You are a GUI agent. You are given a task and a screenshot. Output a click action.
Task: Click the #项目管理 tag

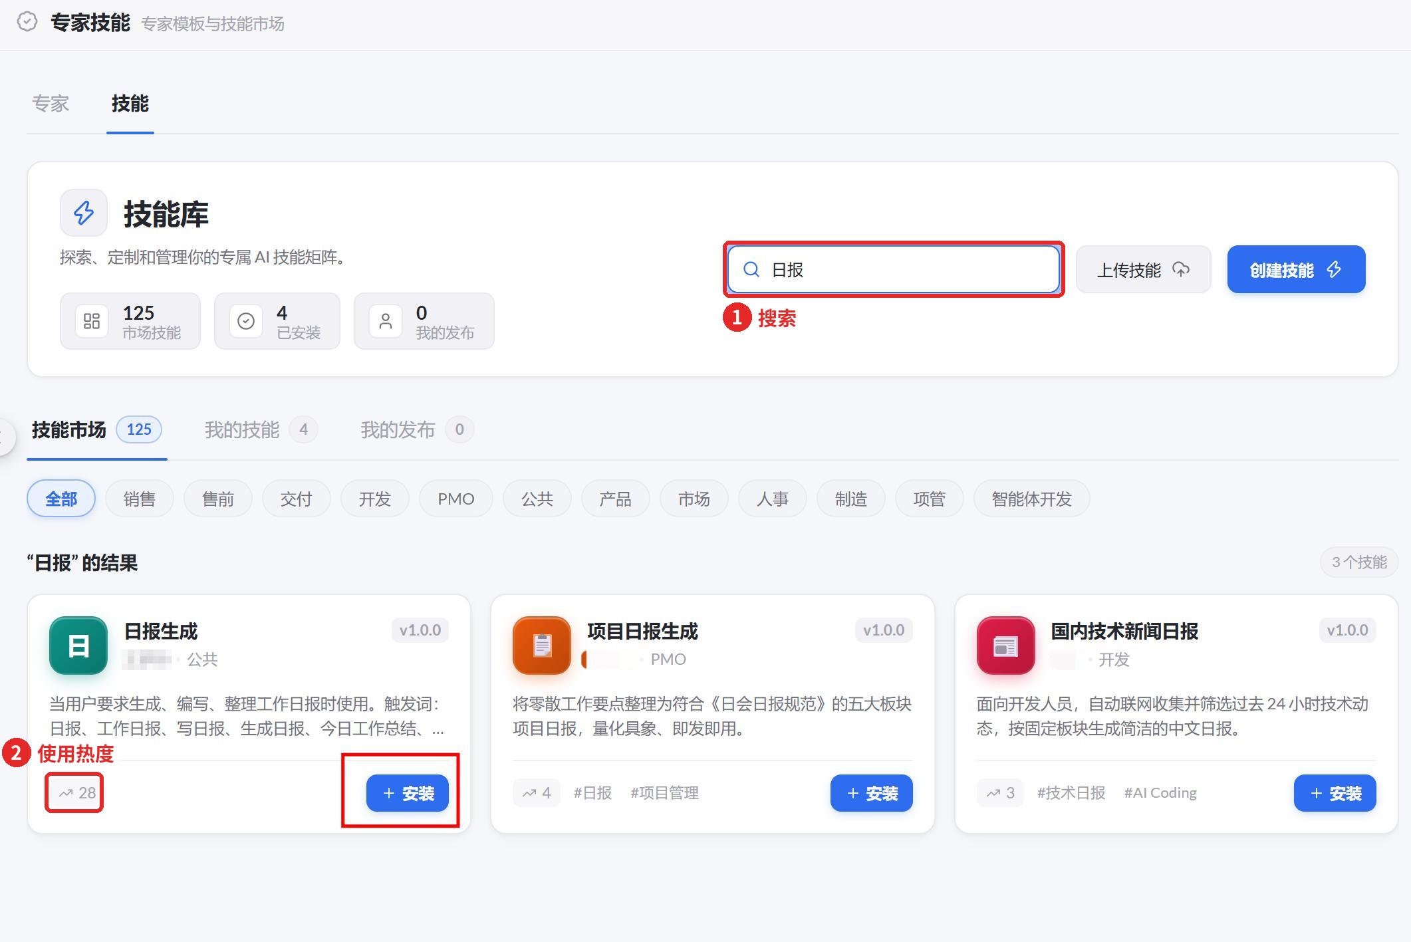click(x=665, y=792)
